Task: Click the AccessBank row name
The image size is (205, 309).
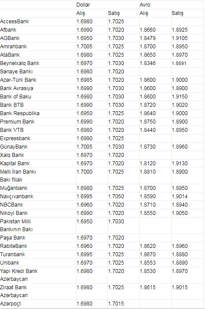Action: click(x=14, y=21)
